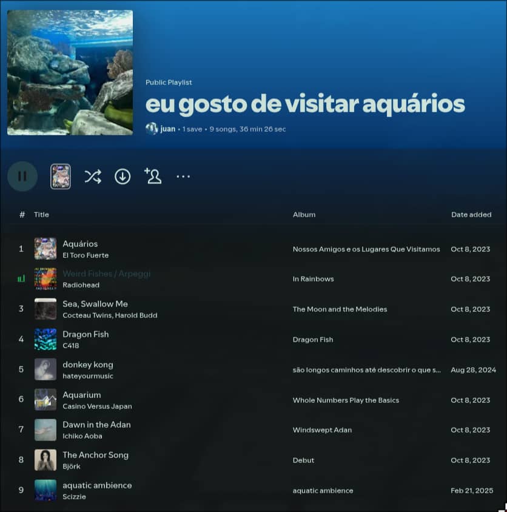Viewport: 507px width, 512px height.
Task: Open the artist Cocteau Twins
Action: [87, 315]
